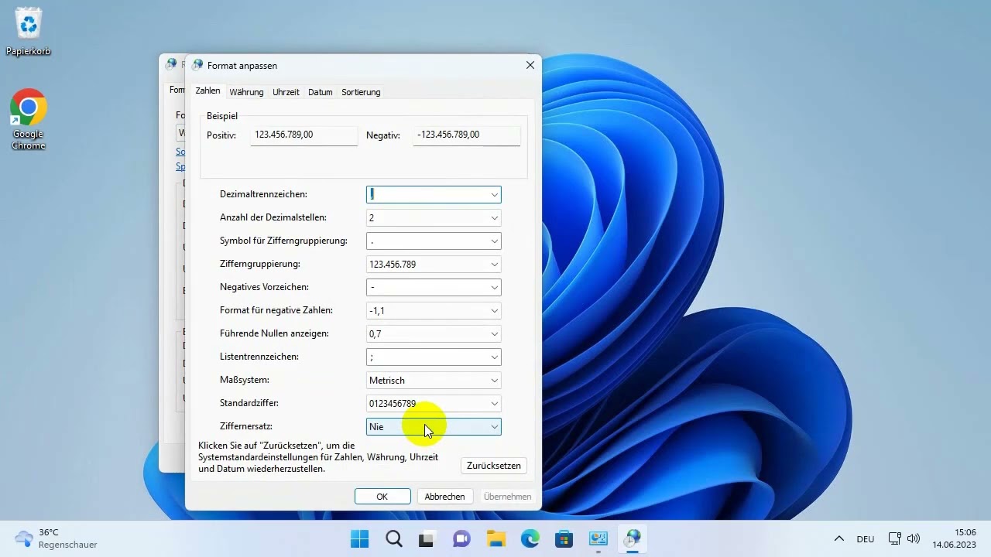The image size is (991, 557).
Task: Switch to the Datum tab
Action: click(320, 92)
